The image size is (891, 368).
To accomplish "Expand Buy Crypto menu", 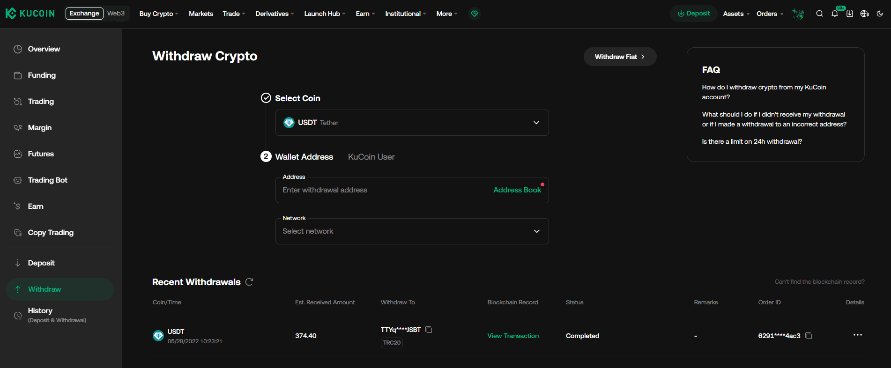I will tap(159, 14).
